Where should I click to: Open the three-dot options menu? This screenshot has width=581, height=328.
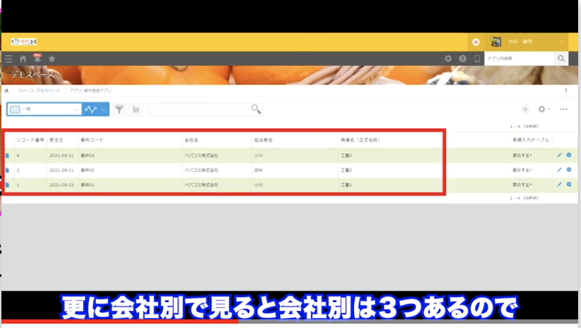click(x=563, y=109)
